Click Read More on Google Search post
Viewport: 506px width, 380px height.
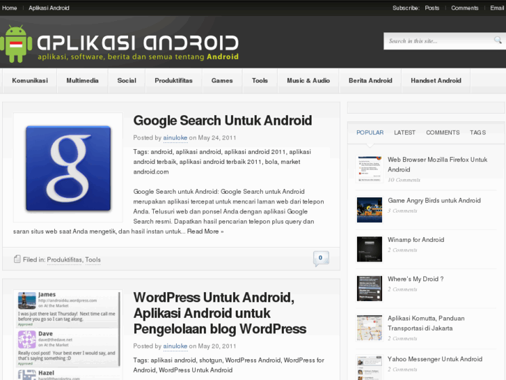(205, 231)
